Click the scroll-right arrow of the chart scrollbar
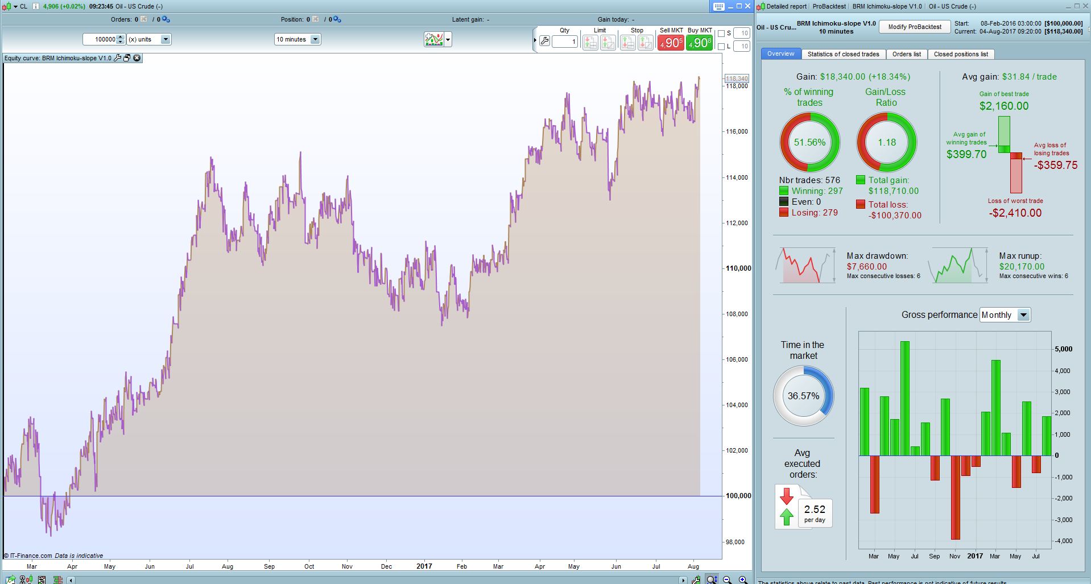Image resolution: width=1091 pixels, height=584 pixels. [x=683, y=581]
